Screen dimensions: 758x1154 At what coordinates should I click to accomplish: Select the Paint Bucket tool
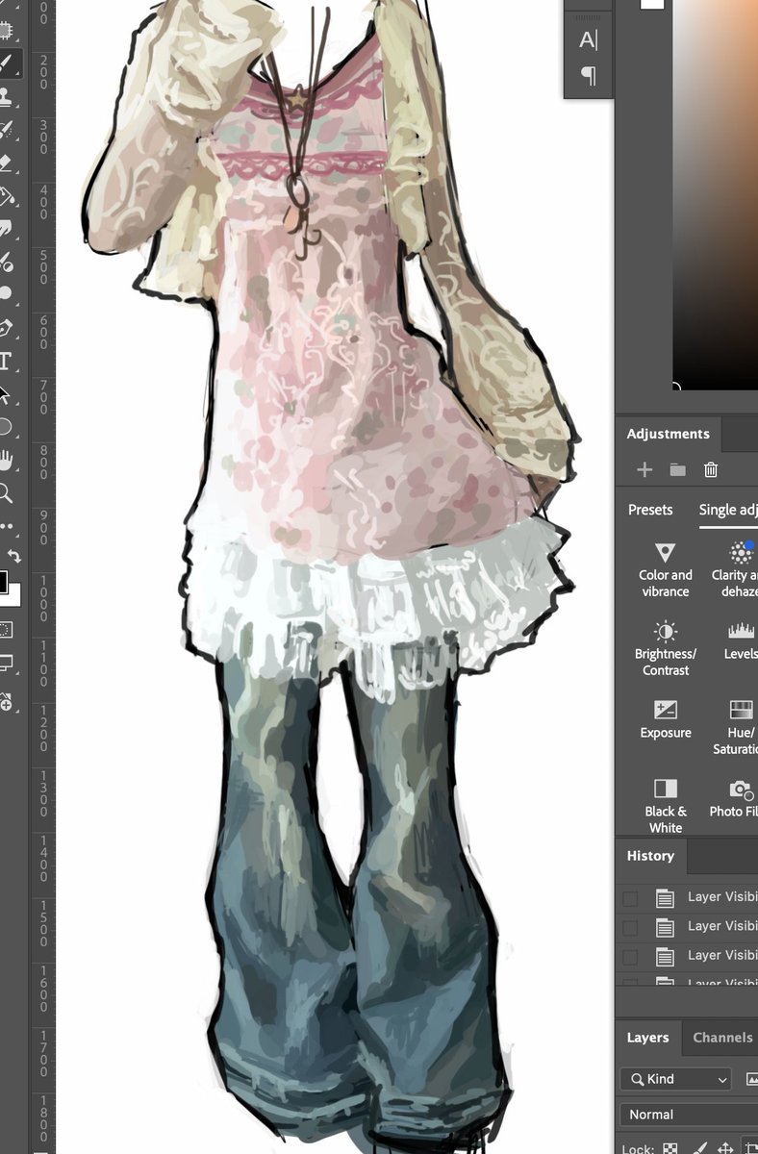(x=6, y=195)
